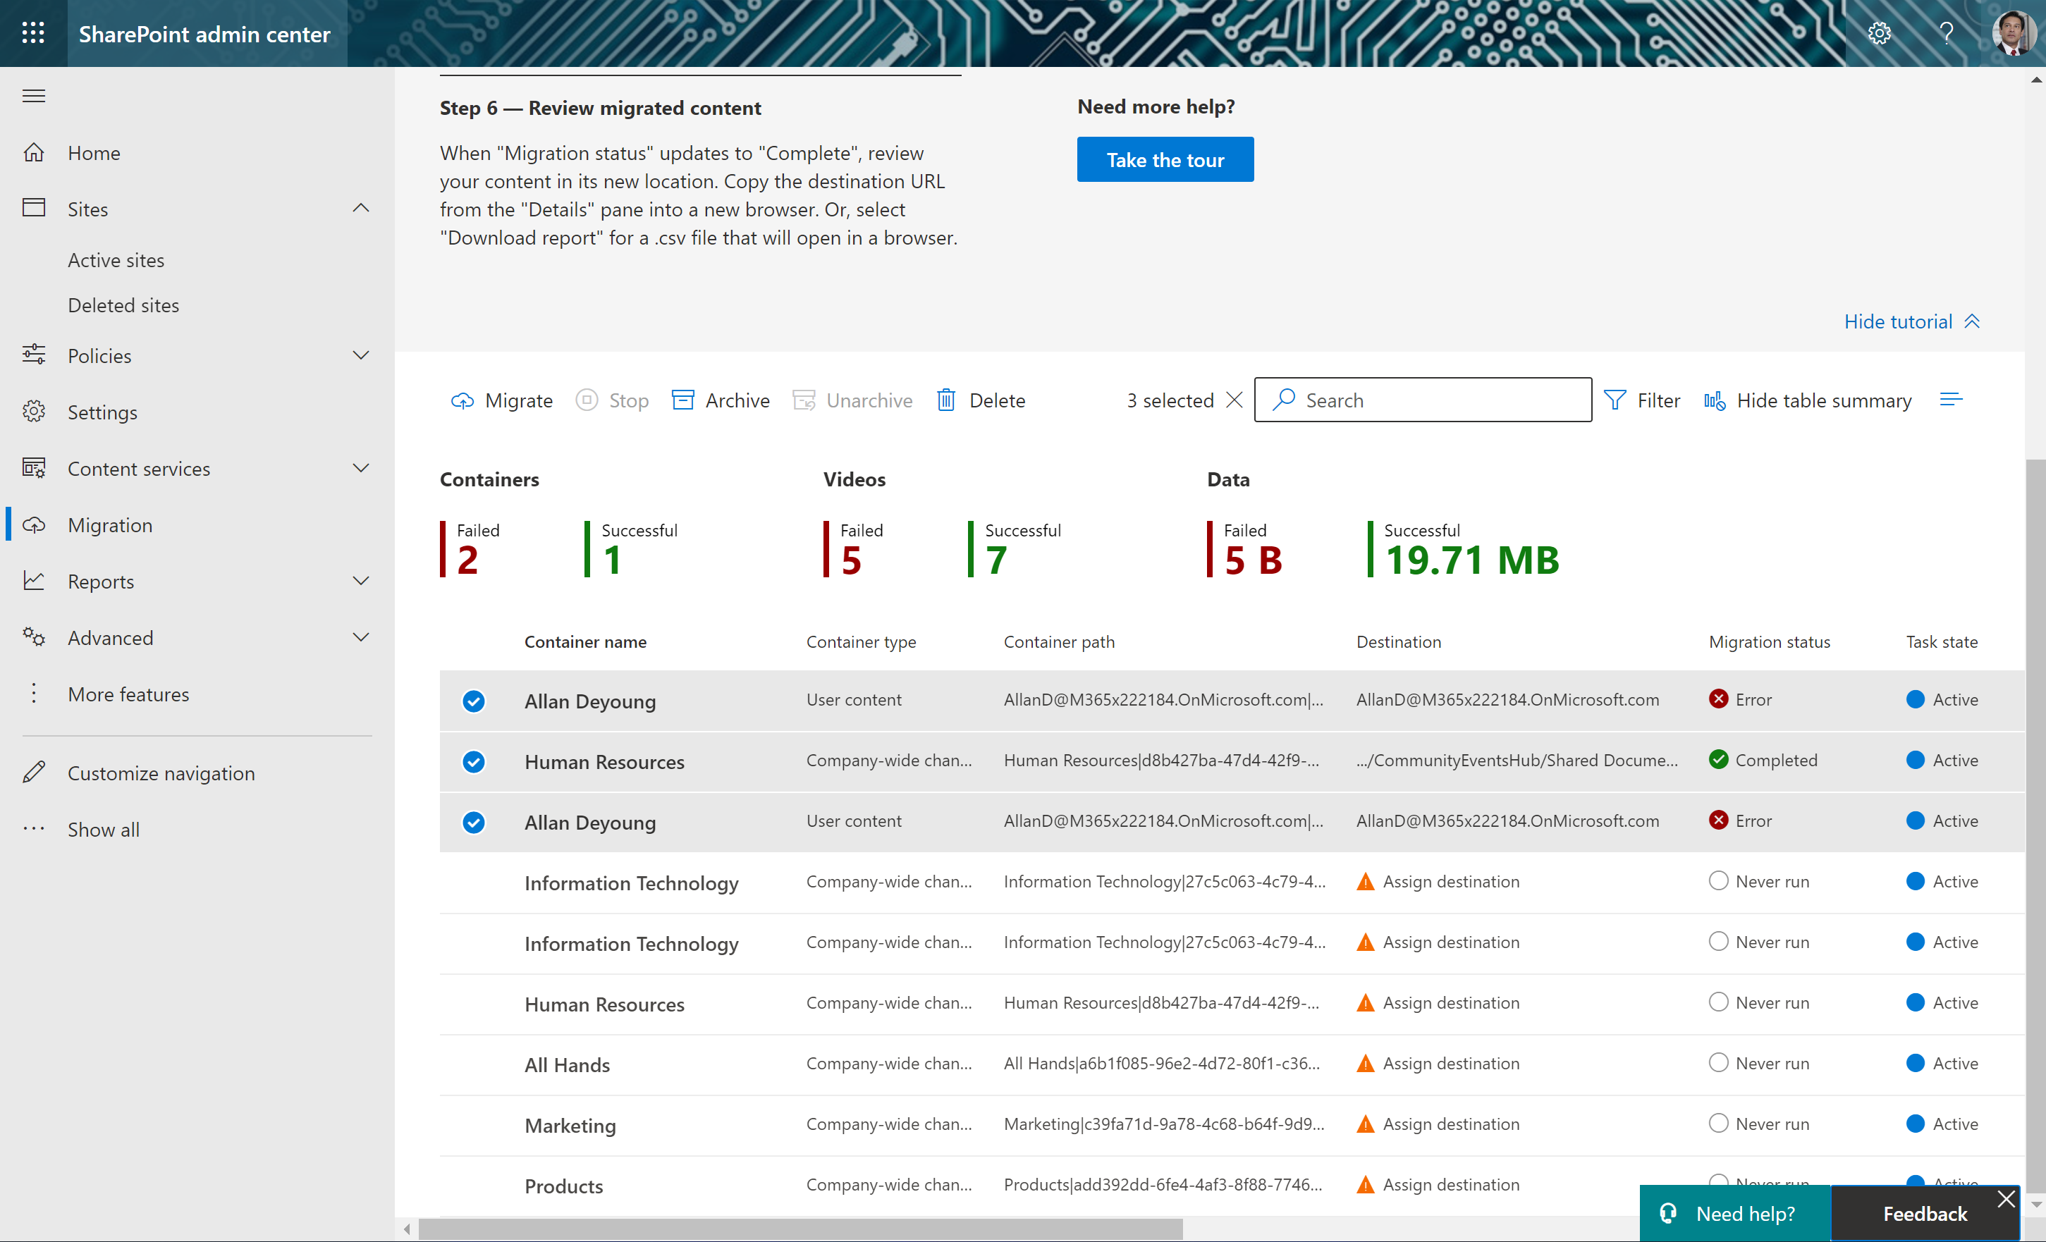Uncheck the first Allan Deyoung row
The height and width of the screenshot is (1242, 2046).
coord(473,701)
